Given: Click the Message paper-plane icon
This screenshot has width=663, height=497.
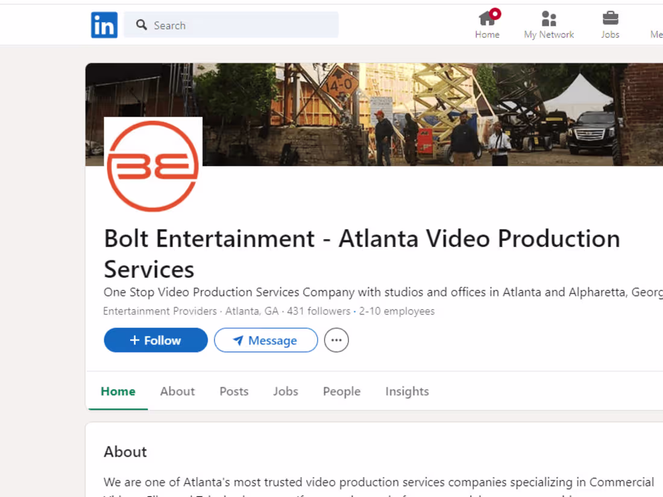Looking at the screenshot, I should (x=237, y=340).
